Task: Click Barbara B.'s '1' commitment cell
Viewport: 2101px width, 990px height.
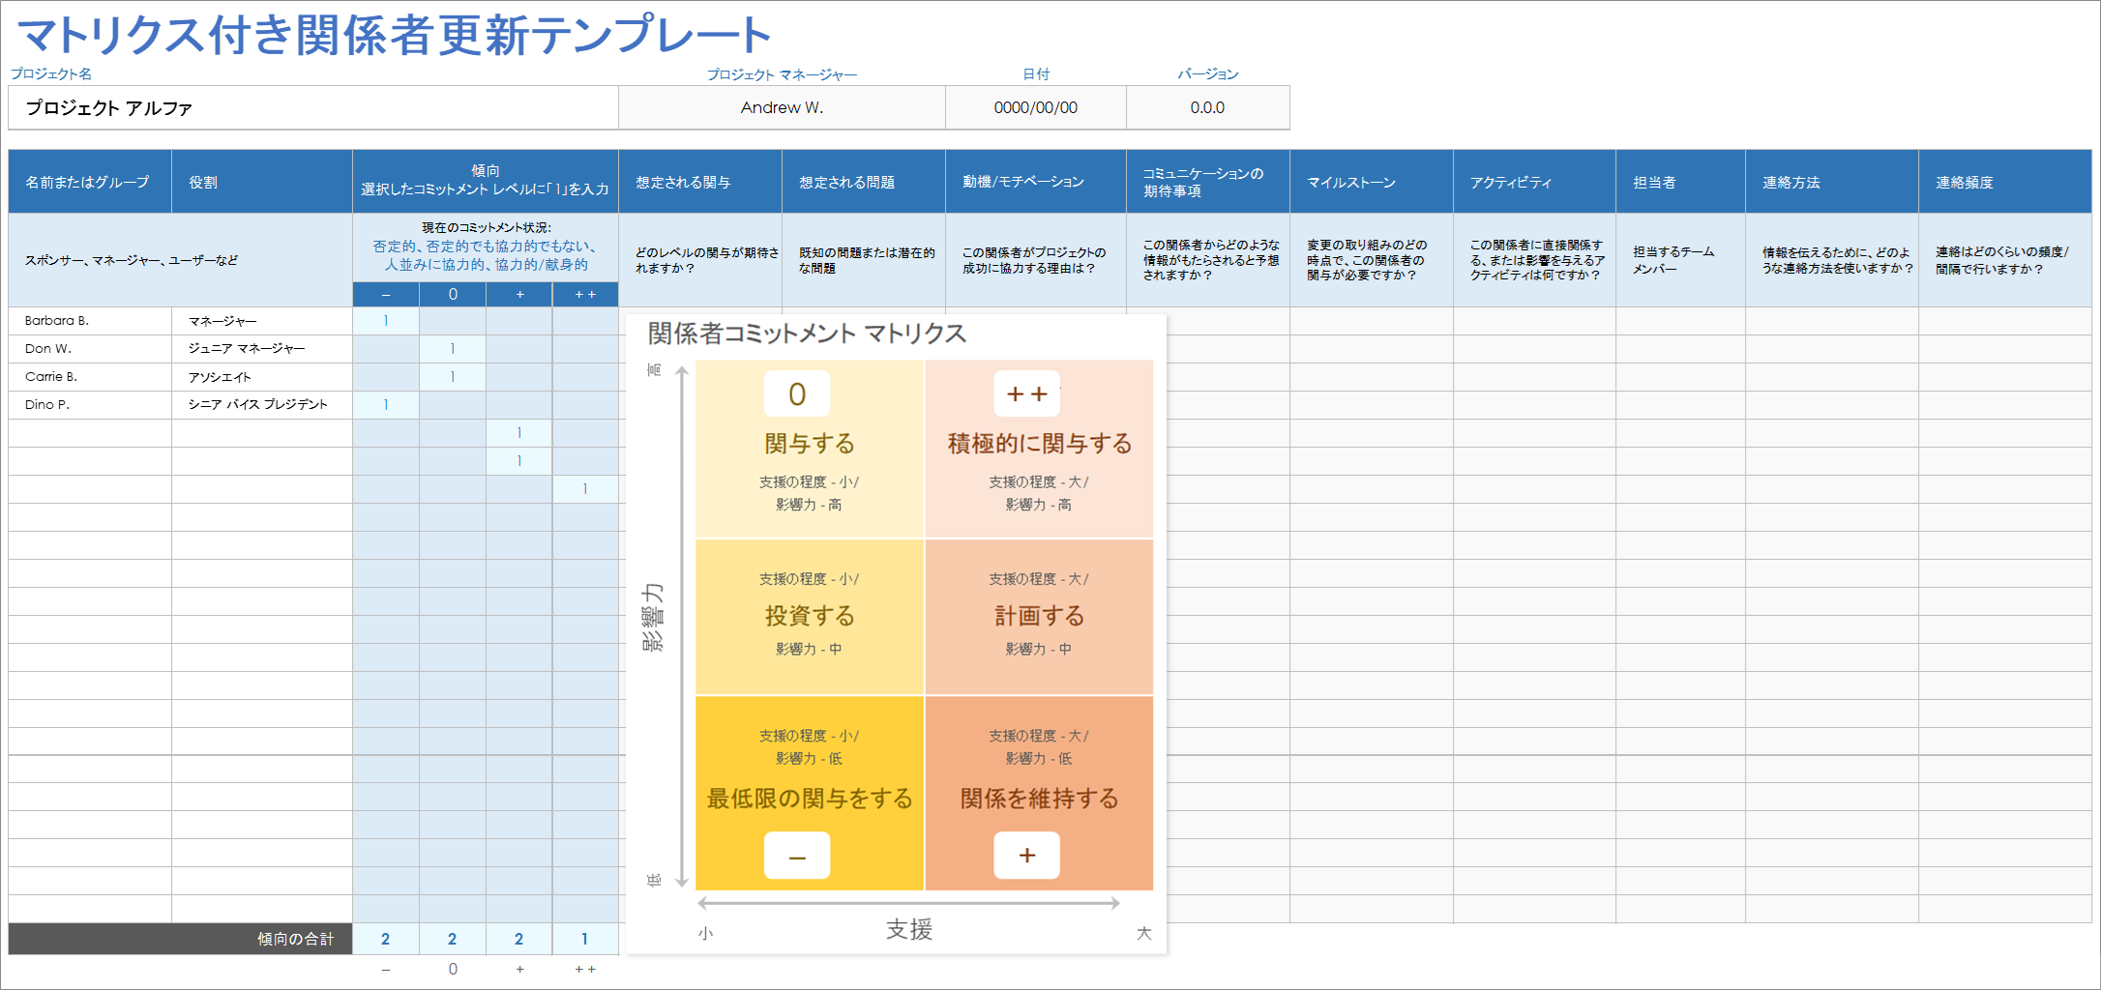Action: coord(386,321)
